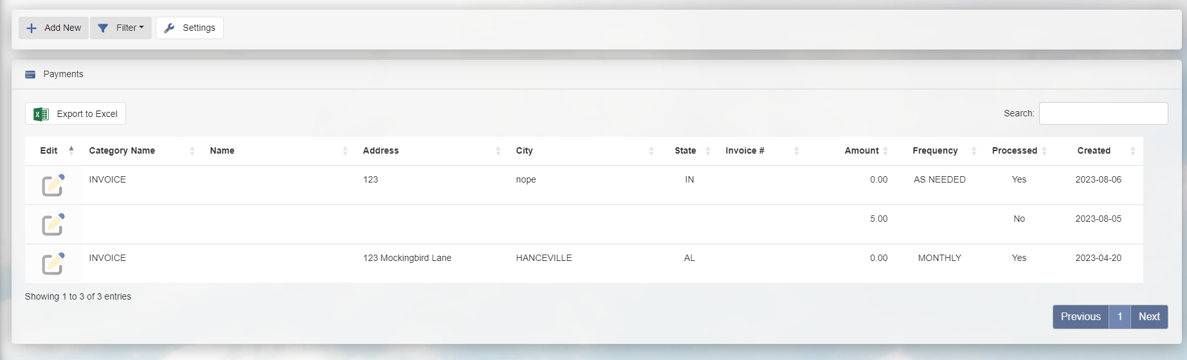1187x360 pixels.
Task: Sort payments by Amount
Action: pos(862,151)
